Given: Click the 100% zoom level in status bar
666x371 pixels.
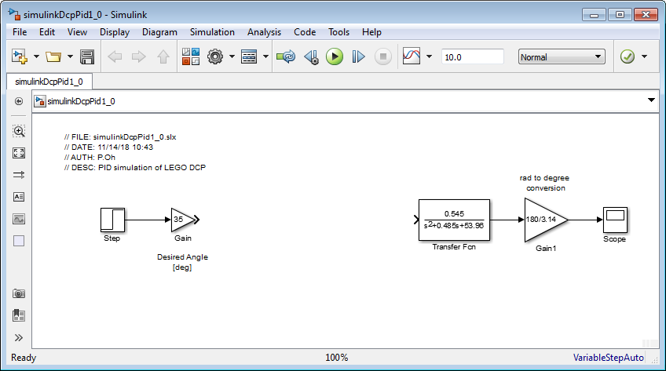Looking at the screenshot, I should tap(336, 358).
